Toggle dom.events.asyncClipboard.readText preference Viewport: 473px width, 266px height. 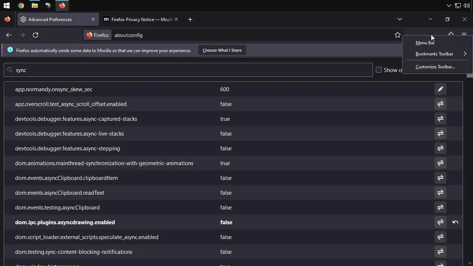440,193
